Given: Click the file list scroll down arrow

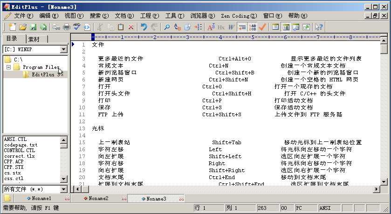Looking at the screenshot, I should point(64,179).
